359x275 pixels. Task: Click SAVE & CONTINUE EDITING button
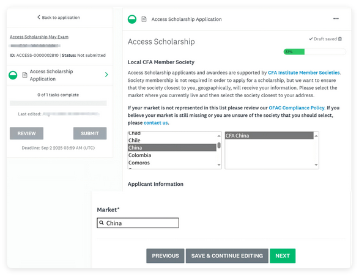[227, 256]
